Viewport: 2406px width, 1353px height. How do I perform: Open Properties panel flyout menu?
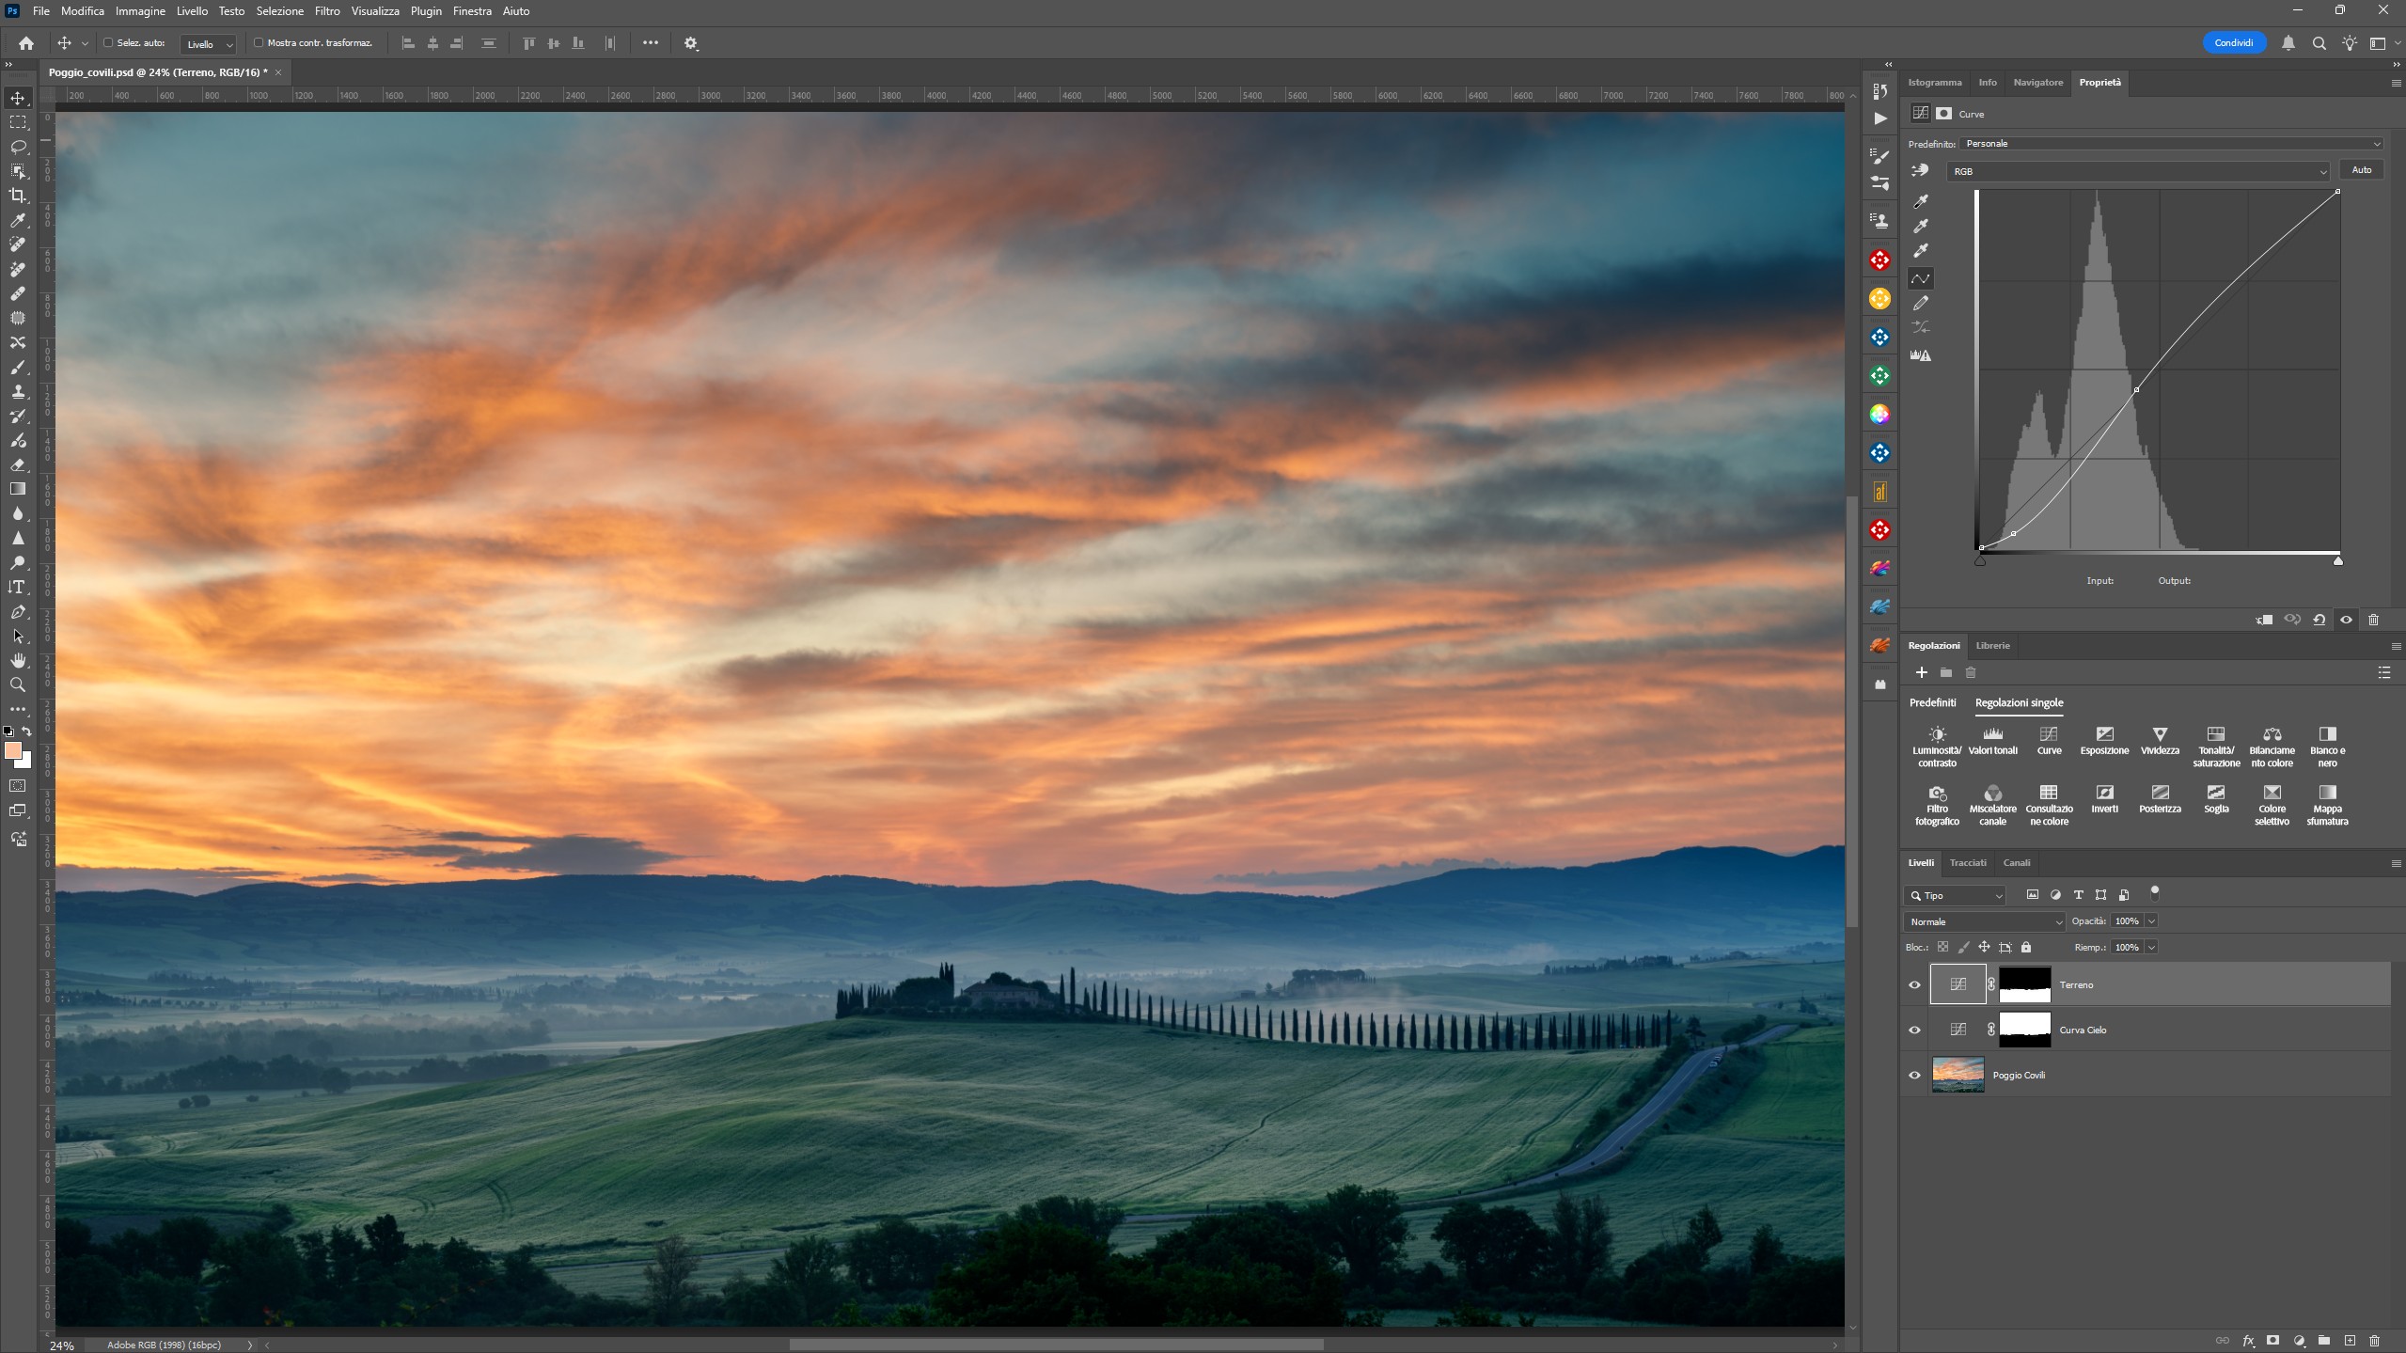pyautogui.click(x=2396, y=83)
